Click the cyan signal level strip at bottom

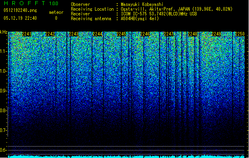pyautogui.click(x=126, y=156)
